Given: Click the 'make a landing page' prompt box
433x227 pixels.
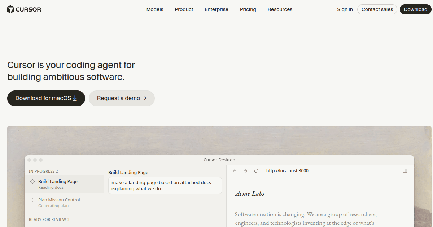Looking at the screenshot, I should click(165, 186).
